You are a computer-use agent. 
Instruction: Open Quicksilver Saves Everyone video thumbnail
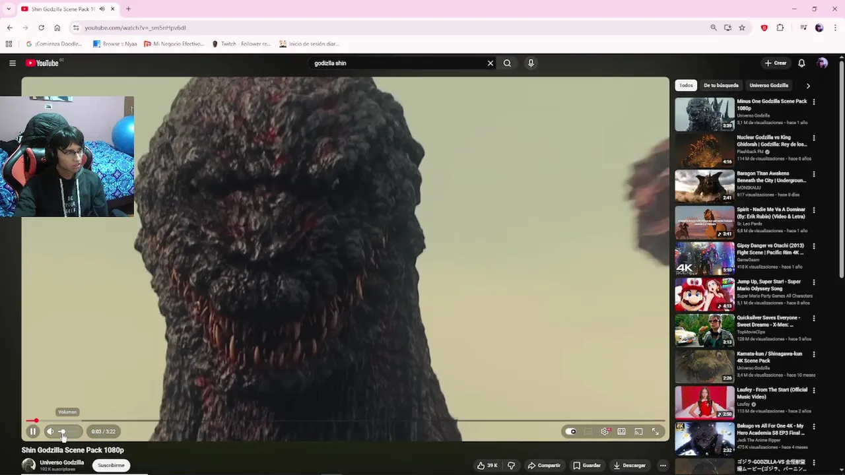point(704,331)
